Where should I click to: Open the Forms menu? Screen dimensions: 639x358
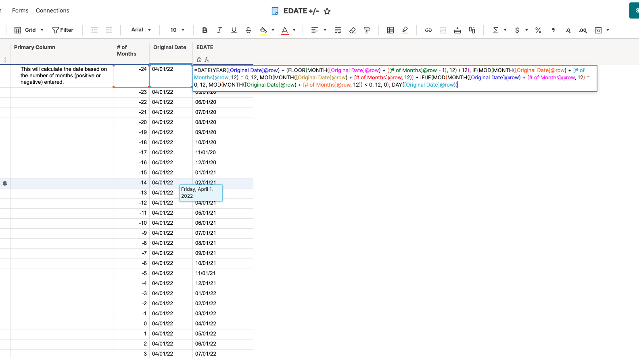point(20,10)
